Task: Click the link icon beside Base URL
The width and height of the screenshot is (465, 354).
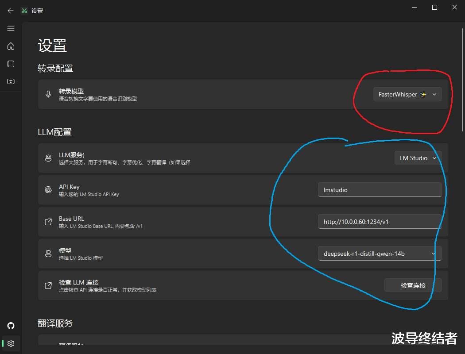Action: tap(48, 222)
